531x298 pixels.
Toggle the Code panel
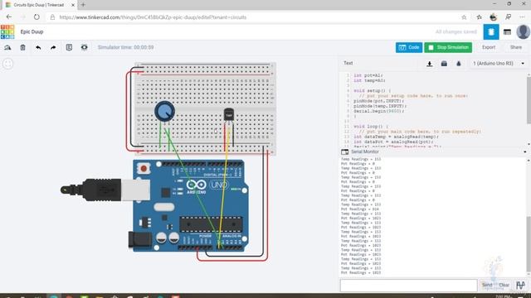(409, 48)
